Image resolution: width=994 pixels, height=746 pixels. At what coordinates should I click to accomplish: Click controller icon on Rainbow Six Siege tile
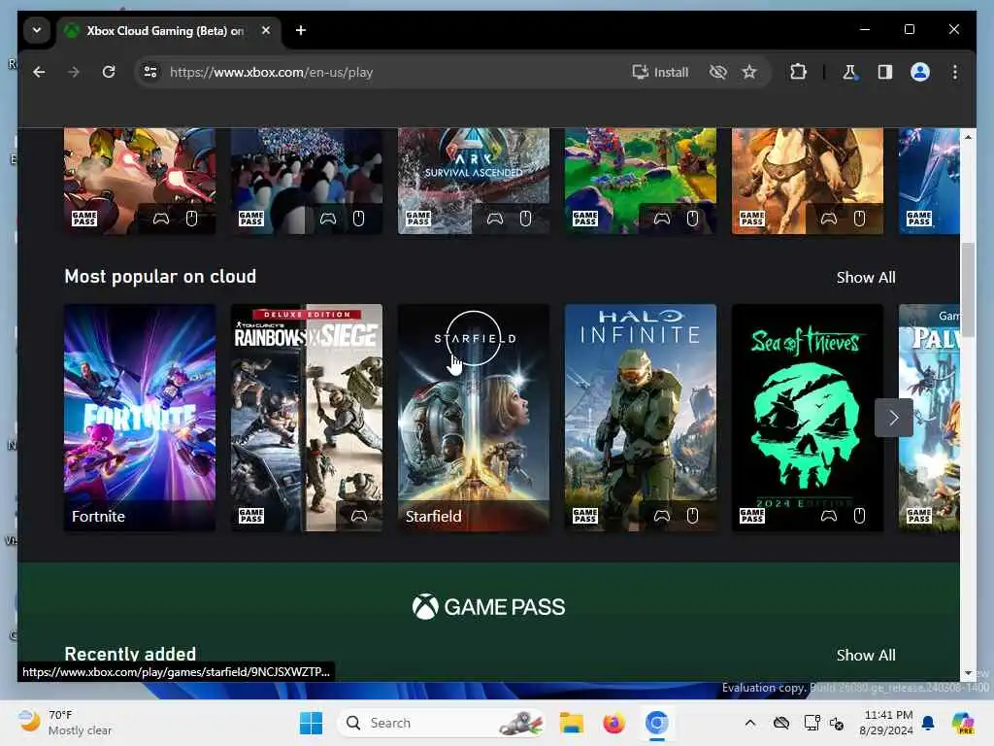tap(359, 516)
